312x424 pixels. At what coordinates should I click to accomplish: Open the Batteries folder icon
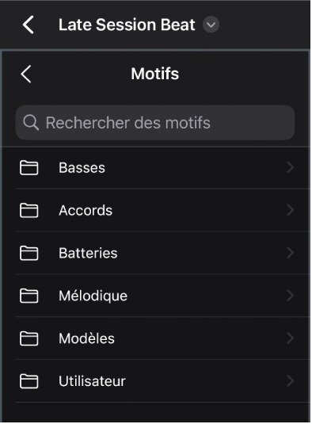(x=29, y=254)
